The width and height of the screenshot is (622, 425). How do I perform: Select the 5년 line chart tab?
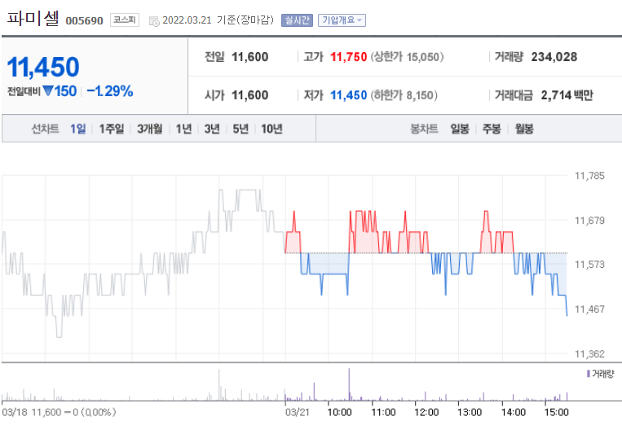click(240, 129)
